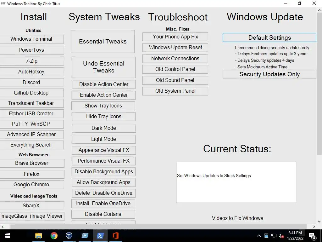Screen dimensions: 322x242
Task: Click inside the Current Status text box
Action: pyautogui.click(x=236, y=182)
